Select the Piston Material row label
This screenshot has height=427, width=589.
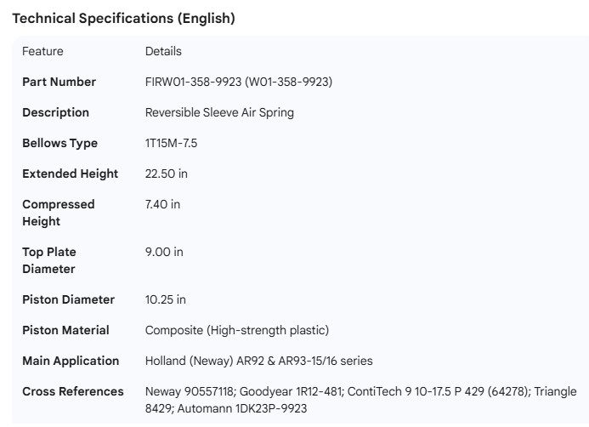65,330
